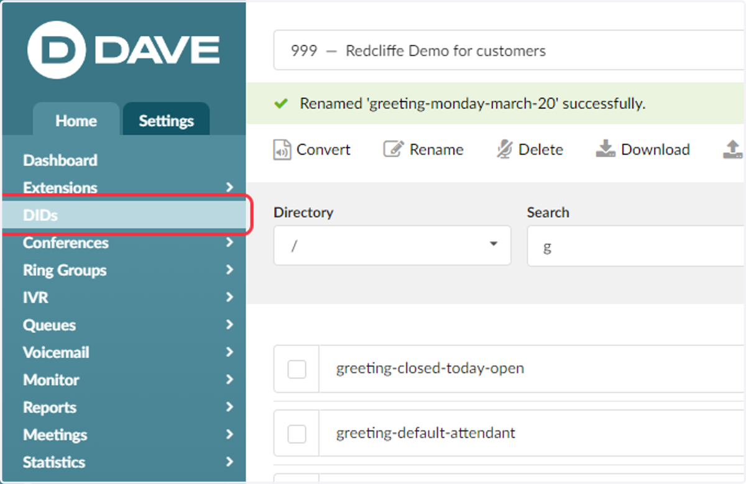
Task: Expand the Ring Groups submenu arrow
Action: (229, 270)
